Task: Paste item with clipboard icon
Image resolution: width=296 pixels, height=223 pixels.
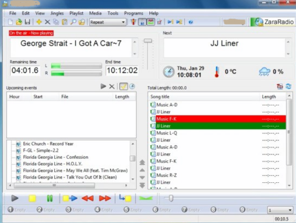Action: [64, 22]
